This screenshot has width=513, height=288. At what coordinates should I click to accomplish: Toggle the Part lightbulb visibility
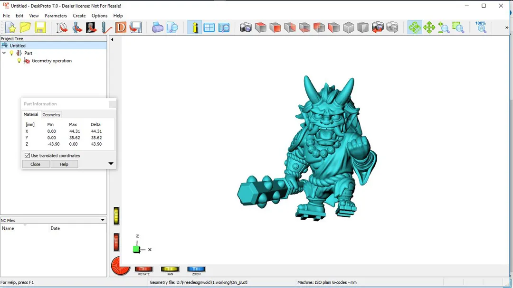click(x=11, y=53)
